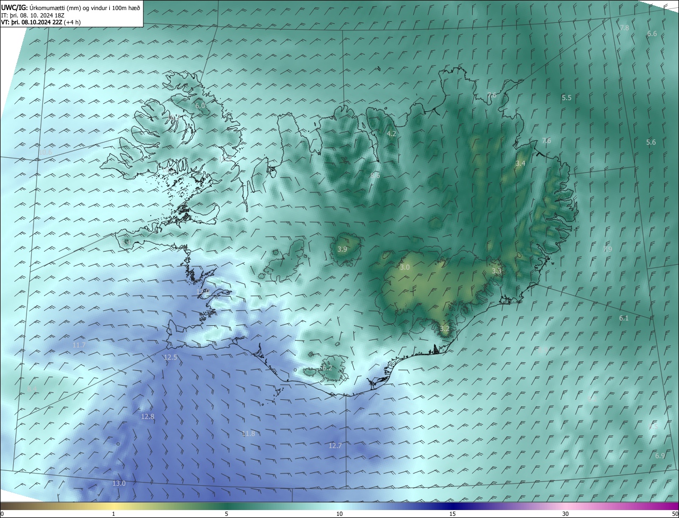Click the 6.1 value label
Image resolution: width=679 pixels, height=518 pixels.
coord(624,318)
